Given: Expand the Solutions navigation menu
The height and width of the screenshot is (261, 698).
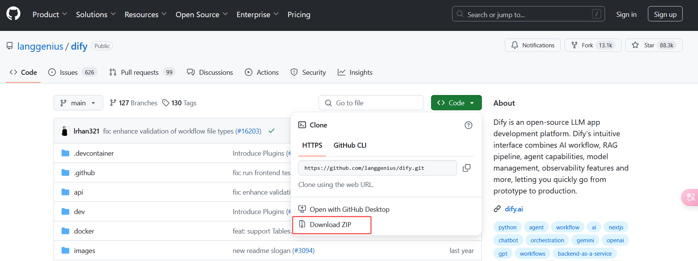Looking at the screenshot, I should coord(96,14).
